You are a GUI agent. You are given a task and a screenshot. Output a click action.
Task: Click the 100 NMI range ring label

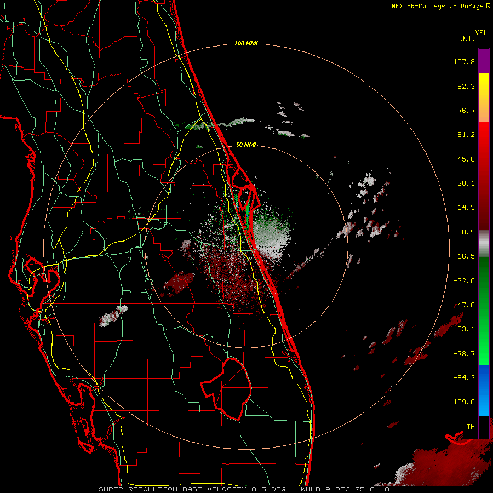(246, 43)
